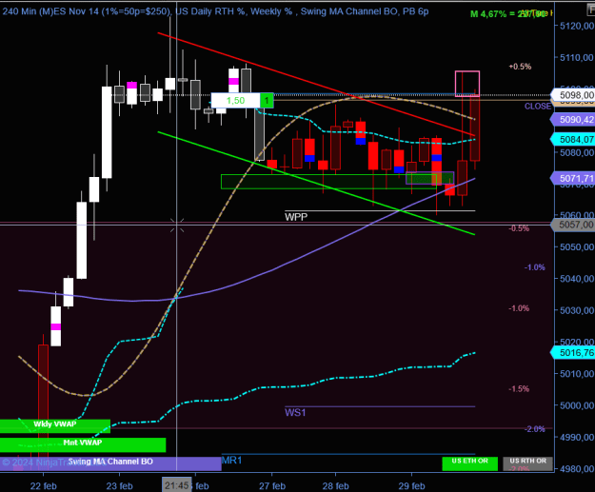Select the small purple-outlined rectangle zone
The width and height of the screenshot is (595, 492).
pos(430,178)
